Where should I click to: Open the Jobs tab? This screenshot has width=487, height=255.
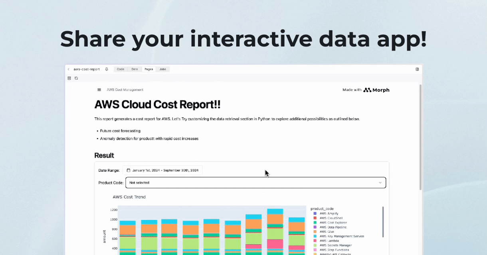click(163, 69)
